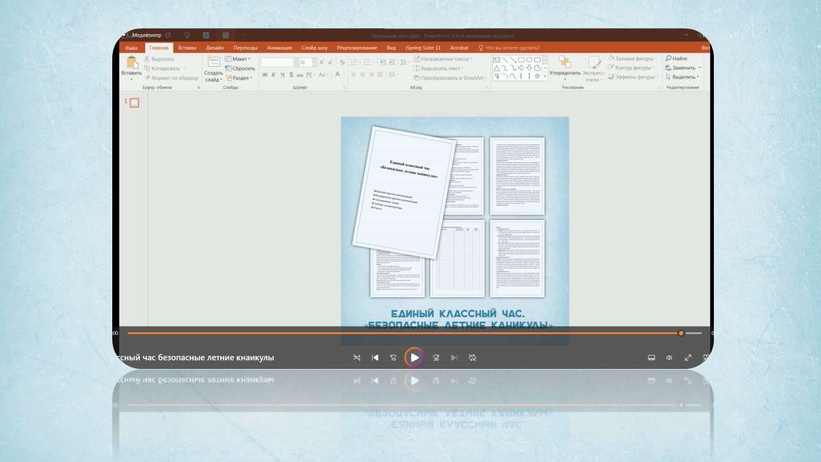Image resolution: width=821 pixels, height=462 pixels.
Task: Toggle underline (Ч) formatting
Action: (x=282, y=75)
